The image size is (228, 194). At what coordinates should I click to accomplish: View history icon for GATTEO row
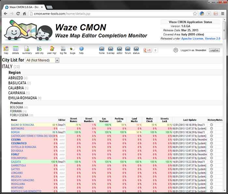pyautogui.click(x=211, y=169)
